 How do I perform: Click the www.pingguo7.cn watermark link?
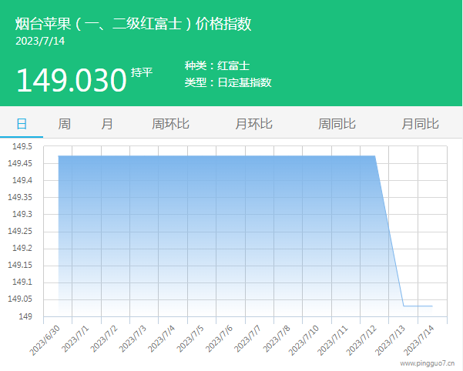pyautogui.click(x=430, y=362)
